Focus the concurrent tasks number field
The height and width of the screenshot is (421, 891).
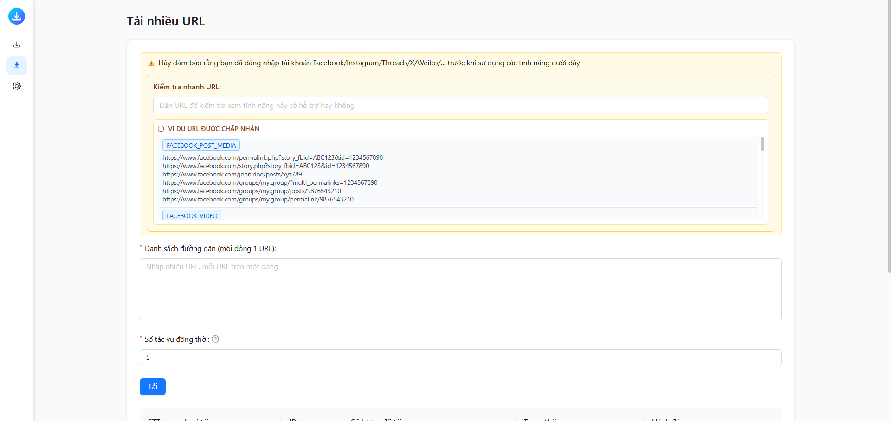pos(460,357)
